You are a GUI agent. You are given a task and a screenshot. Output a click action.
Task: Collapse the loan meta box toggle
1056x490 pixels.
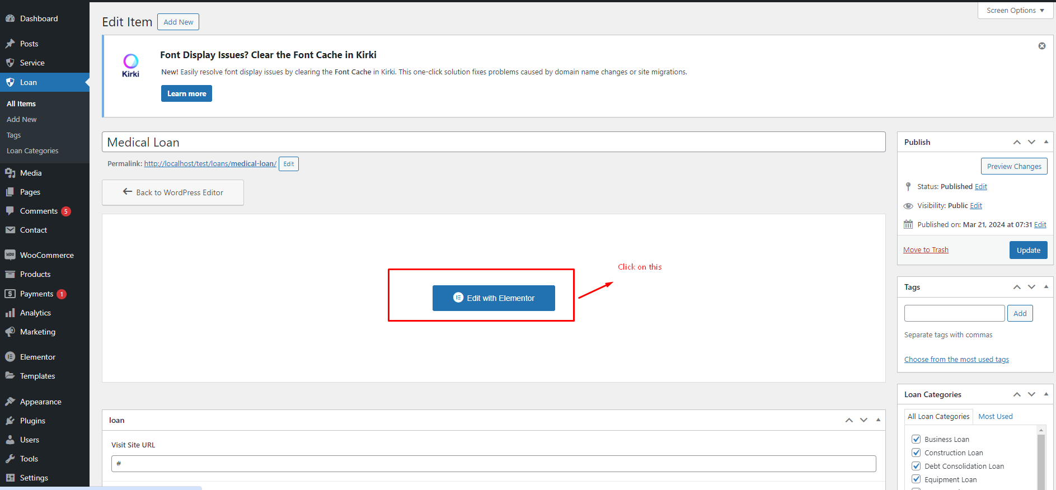point(878,420)
